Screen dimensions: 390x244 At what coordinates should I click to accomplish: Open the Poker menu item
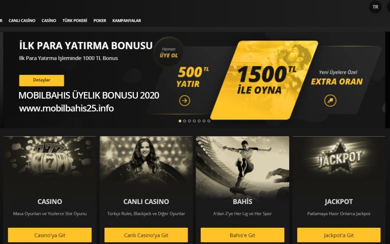pyautogui.click(x=100, y=20)
